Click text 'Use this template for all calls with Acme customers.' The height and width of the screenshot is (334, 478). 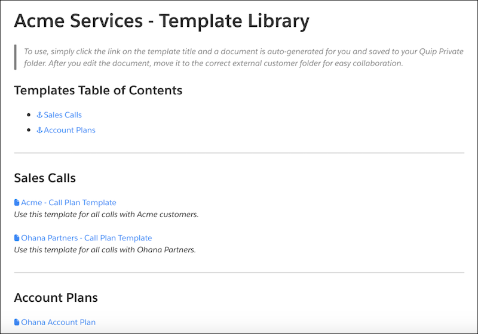coord(106,215)
